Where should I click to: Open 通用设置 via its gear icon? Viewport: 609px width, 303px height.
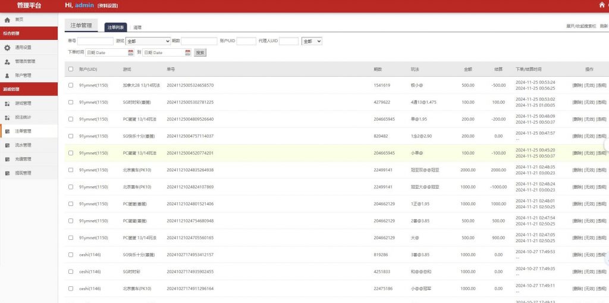[x=7, y=48]
